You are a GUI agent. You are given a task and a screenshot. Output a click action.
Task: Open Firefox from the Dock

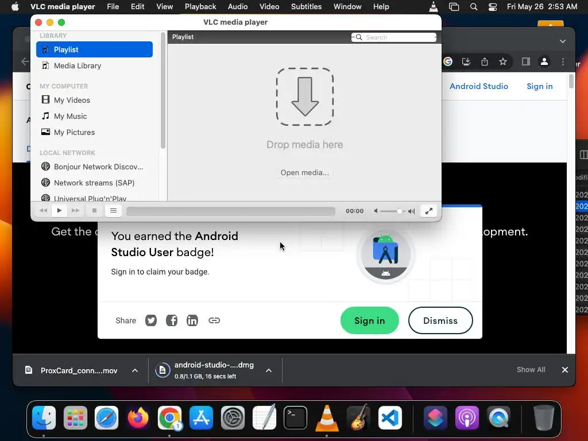click(x=138, y=418)
